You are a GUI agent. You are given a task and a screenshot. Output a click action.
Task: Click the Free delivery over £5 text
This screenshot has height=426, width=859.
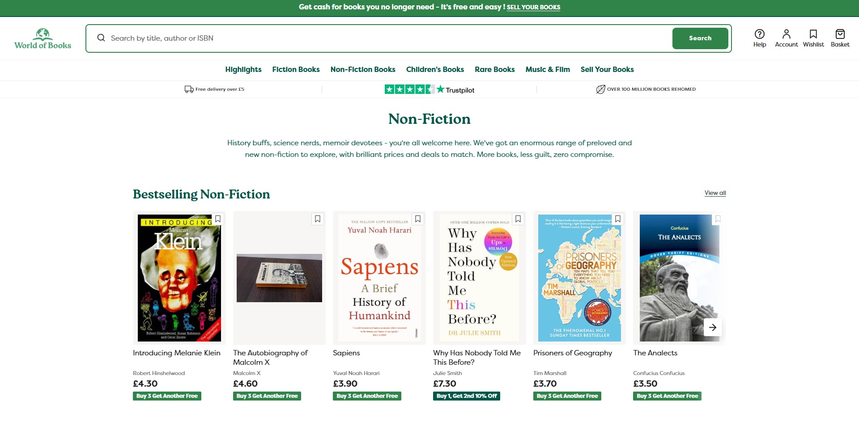[220, 89]
